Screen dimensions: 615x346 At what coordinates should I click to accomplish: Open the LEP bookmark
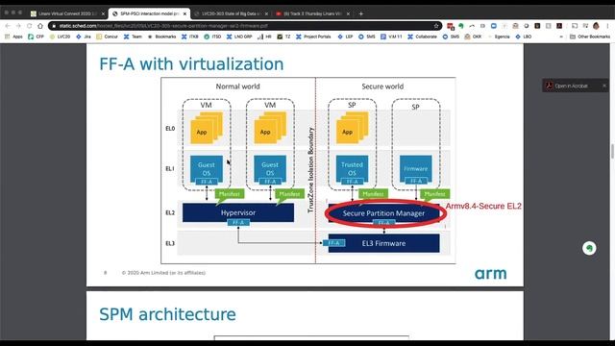345,37
